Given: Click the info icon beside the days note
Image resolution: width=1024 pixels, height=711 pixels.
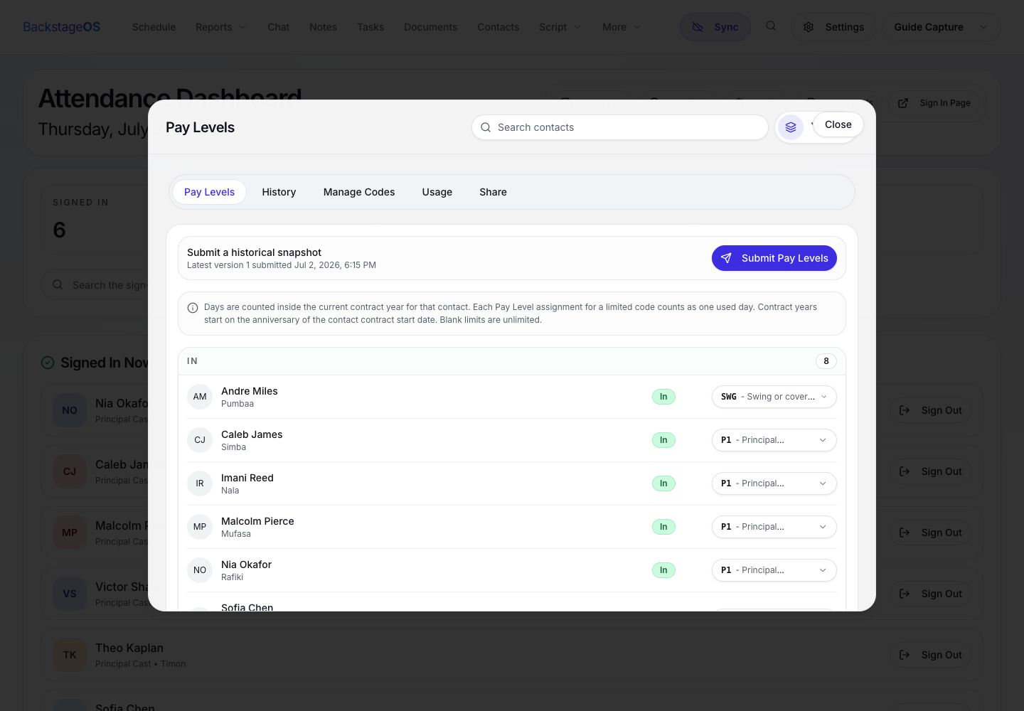Looking at the screenshot, I should point(193,308).
